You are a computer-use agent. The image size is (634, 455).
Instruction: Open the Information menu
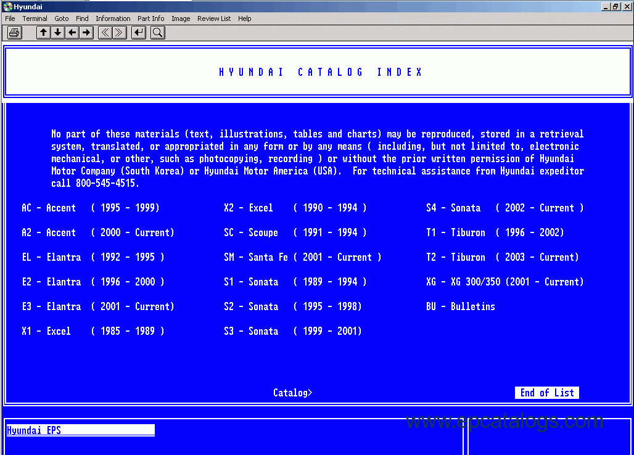[113, 18]
